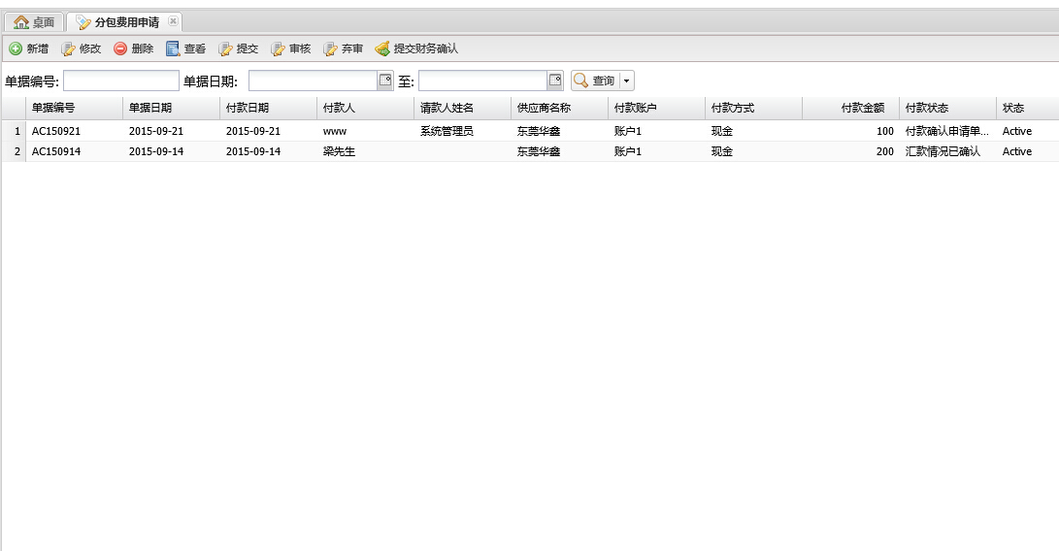Screen dimensions: 1059x551
Task: Close the 分包费用申请 tab
Action: point(173,21)
